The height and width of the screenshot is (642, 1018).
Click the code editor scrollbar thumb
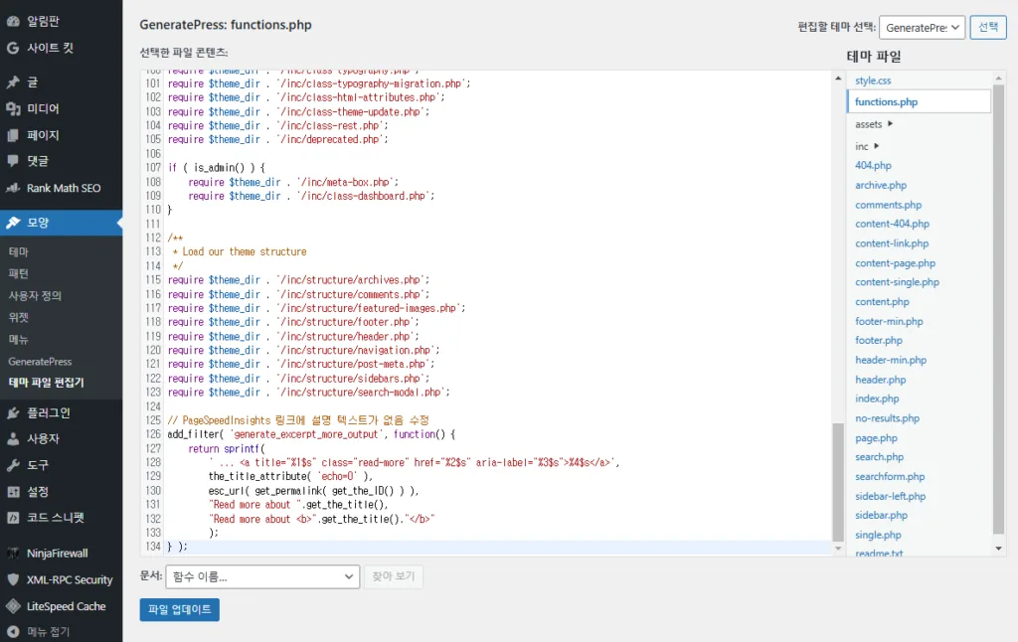tap(838, 482)
